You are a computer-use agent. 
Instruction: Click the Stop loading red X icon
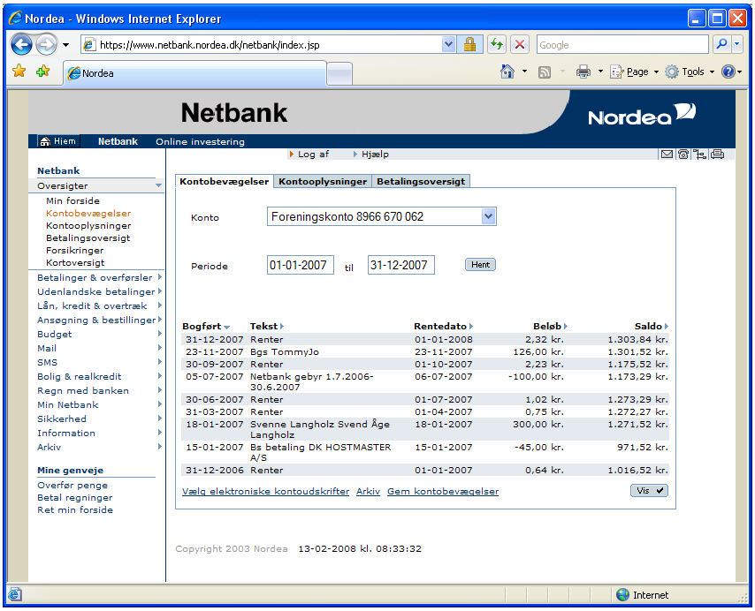pyautogui.click(x=520, y=45)
